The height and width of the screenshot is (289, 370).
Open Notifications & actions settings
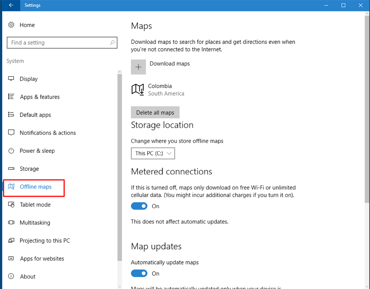coord(47,133)
